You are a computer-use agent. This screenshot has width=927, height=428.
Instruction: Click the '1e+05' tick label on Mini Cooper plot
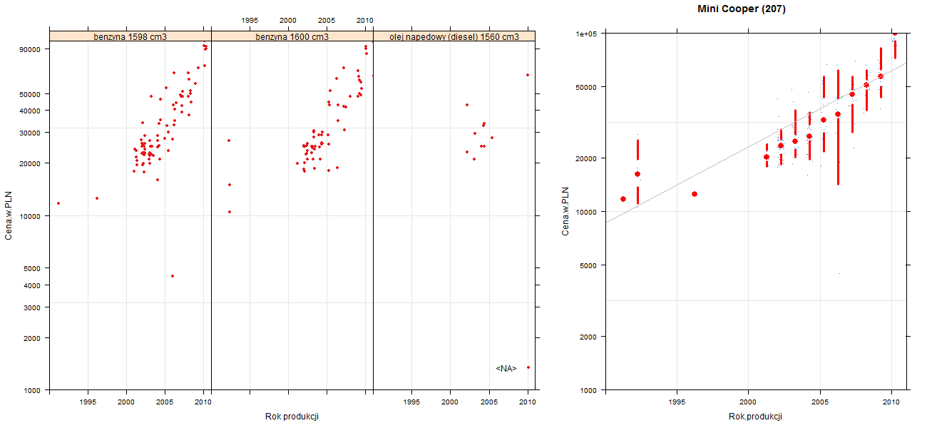point(586,34)
